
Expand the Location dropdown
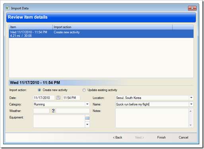click(x=191, y=98)
